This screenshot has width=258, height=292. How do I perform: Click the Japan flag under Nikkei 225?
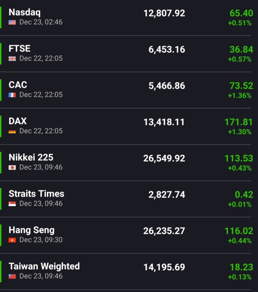(x=12, y=167)
